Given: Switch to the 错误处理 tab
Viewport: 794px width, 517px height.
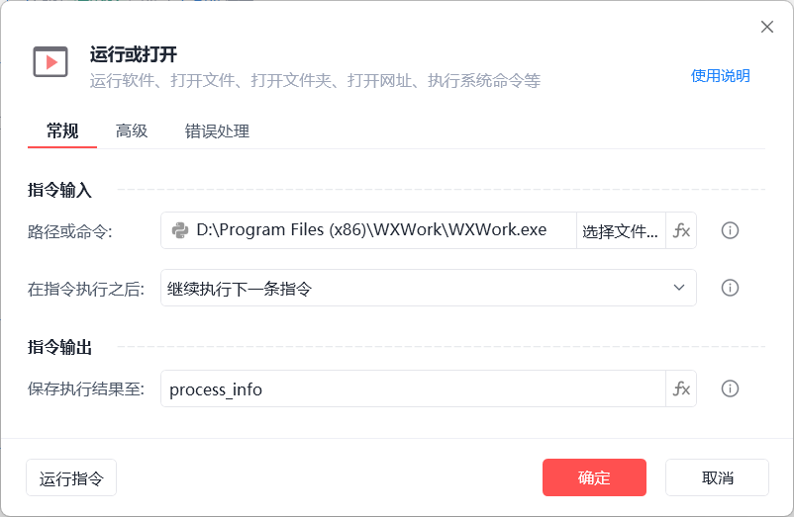Looking at the screenshot, I should point(217,131).
